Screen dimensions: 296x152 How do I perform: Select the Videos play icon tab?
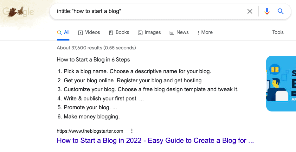point(80,33)
